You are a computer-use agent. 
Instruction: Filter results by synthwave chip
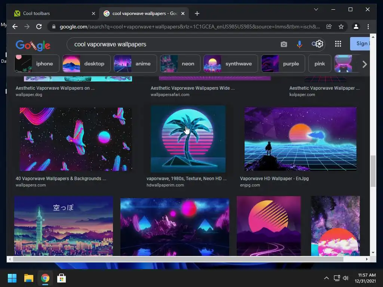(230, 64)
